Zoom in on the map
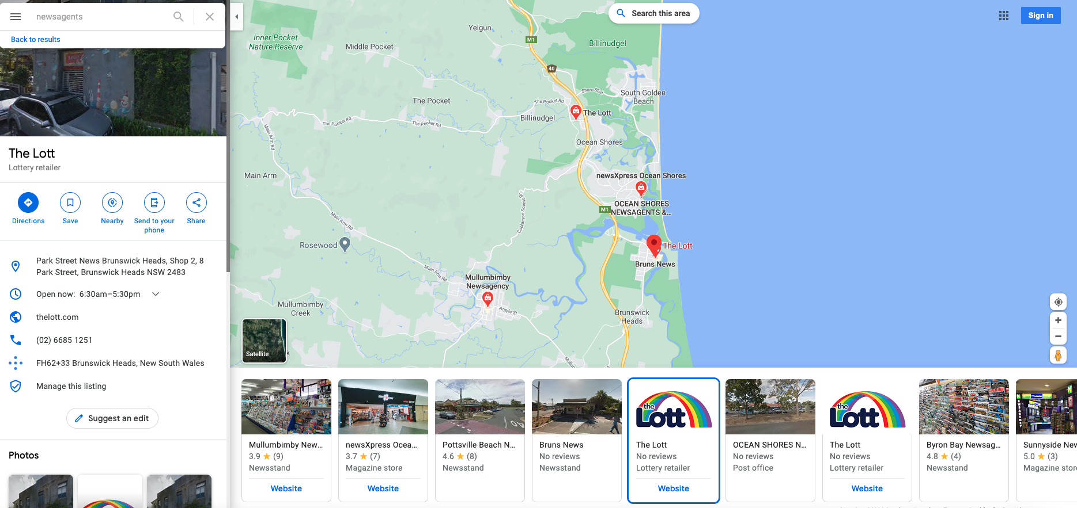 [x=1058, y=320]
